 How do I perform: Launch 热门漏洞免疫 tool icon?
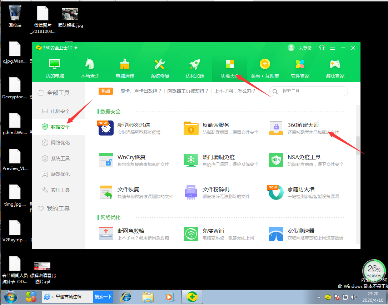191,160
